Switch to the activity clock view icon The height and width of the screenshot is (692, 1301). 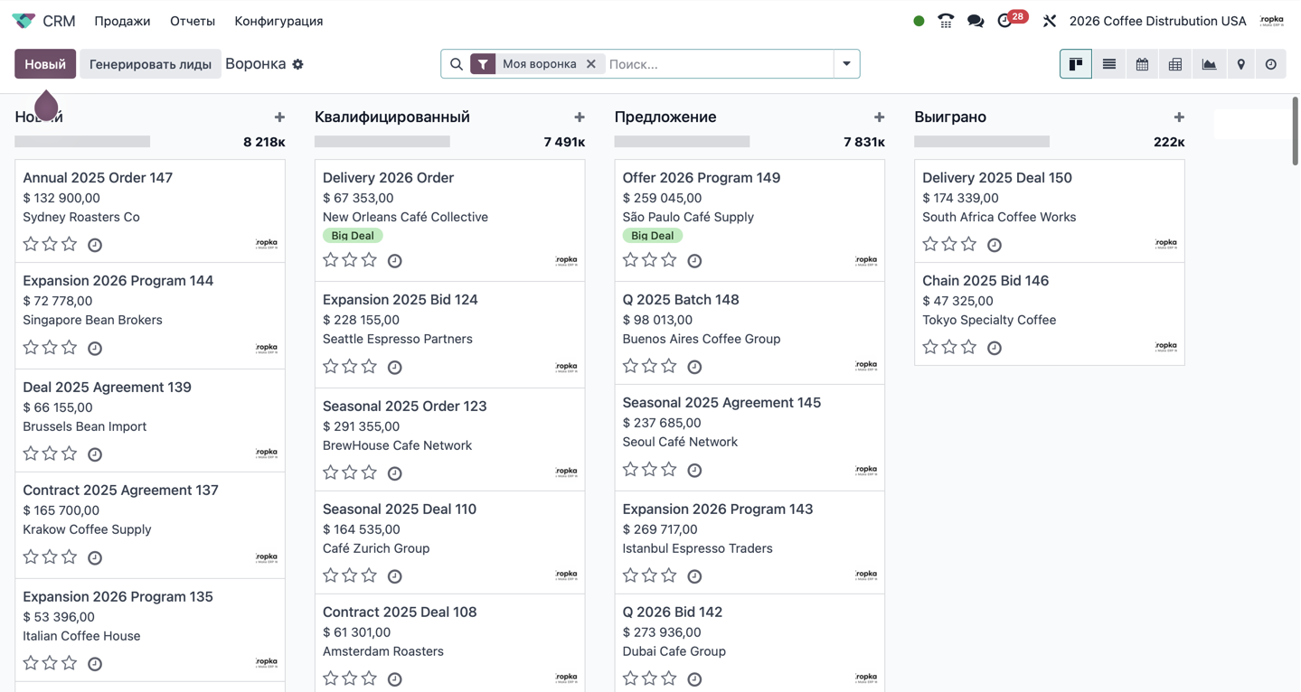[1271, 64]
